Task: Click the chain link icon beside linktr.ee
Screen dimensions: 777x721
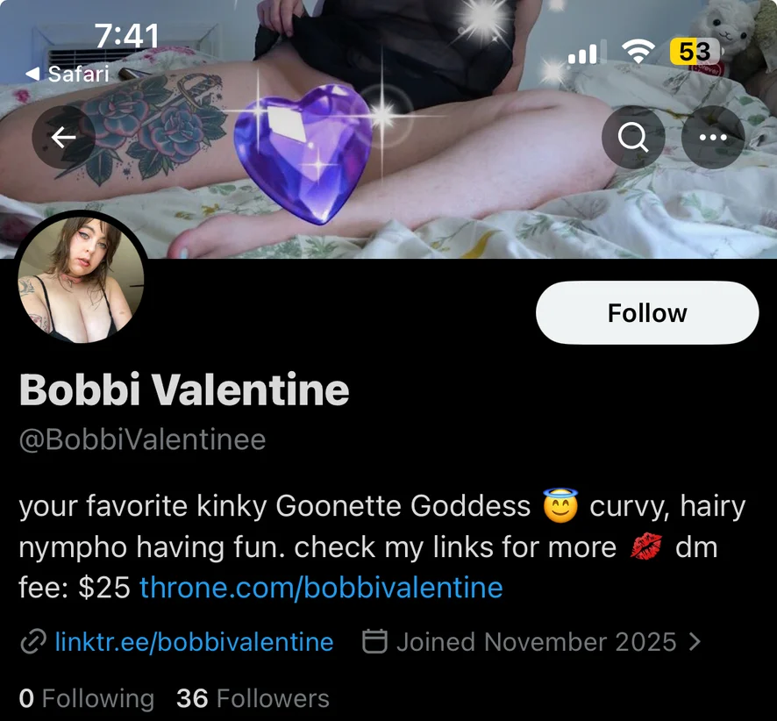Action: pos(32,642)
